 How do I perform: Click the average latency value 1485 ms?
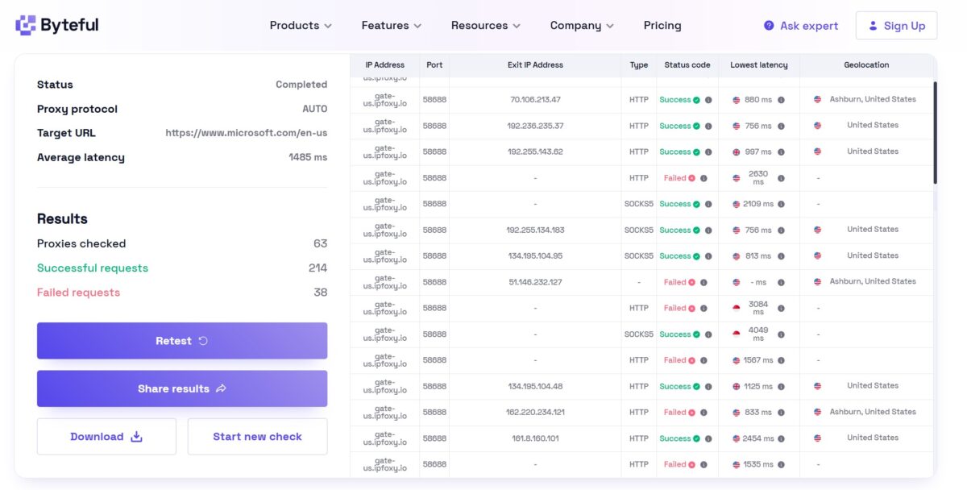click(308, 158)
